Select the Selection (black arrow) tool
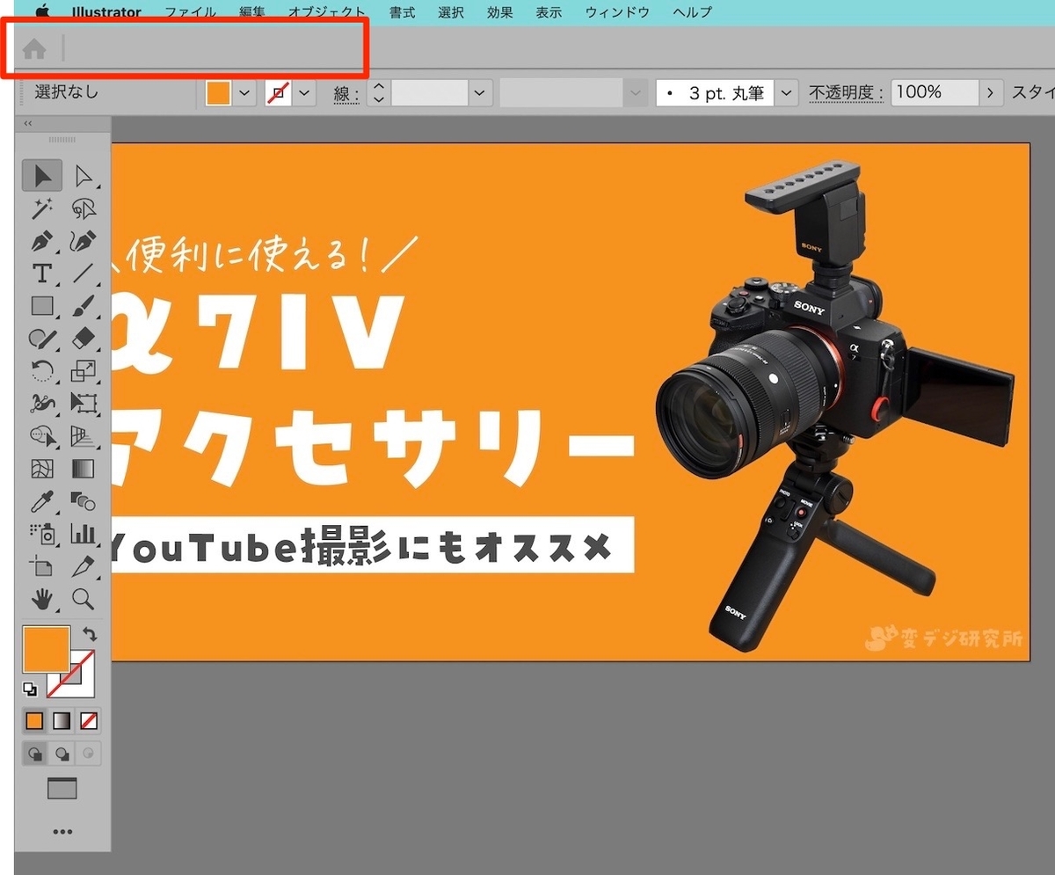This screenshot has width=1055, height=875. point(41,177)
